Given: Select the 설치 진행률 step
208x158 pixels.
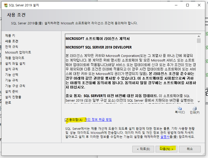Looking at the screenshot, I should pos(13,97).
